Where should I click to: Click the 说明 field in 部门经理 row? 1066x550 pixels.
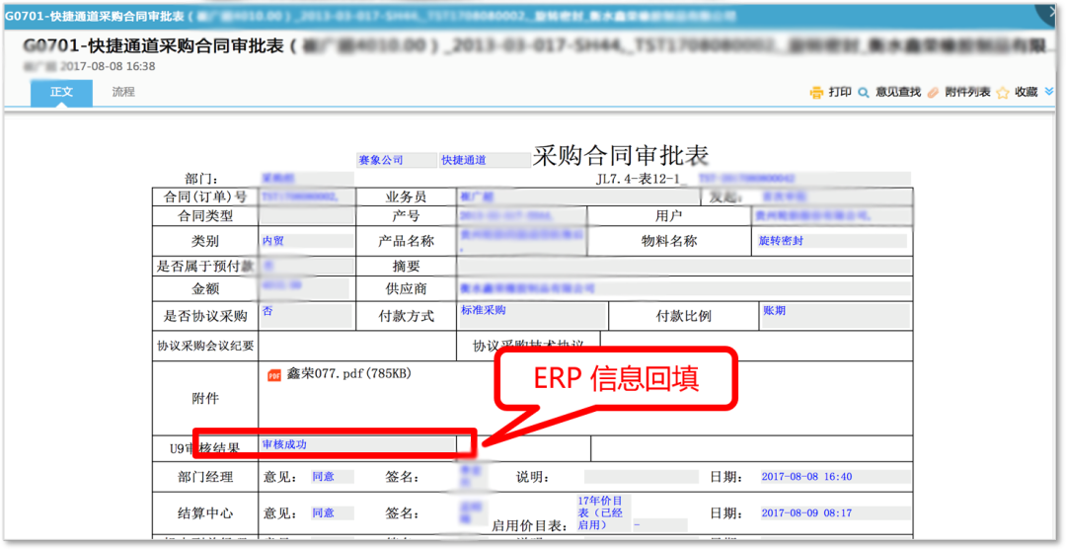(x=642, y=477)
